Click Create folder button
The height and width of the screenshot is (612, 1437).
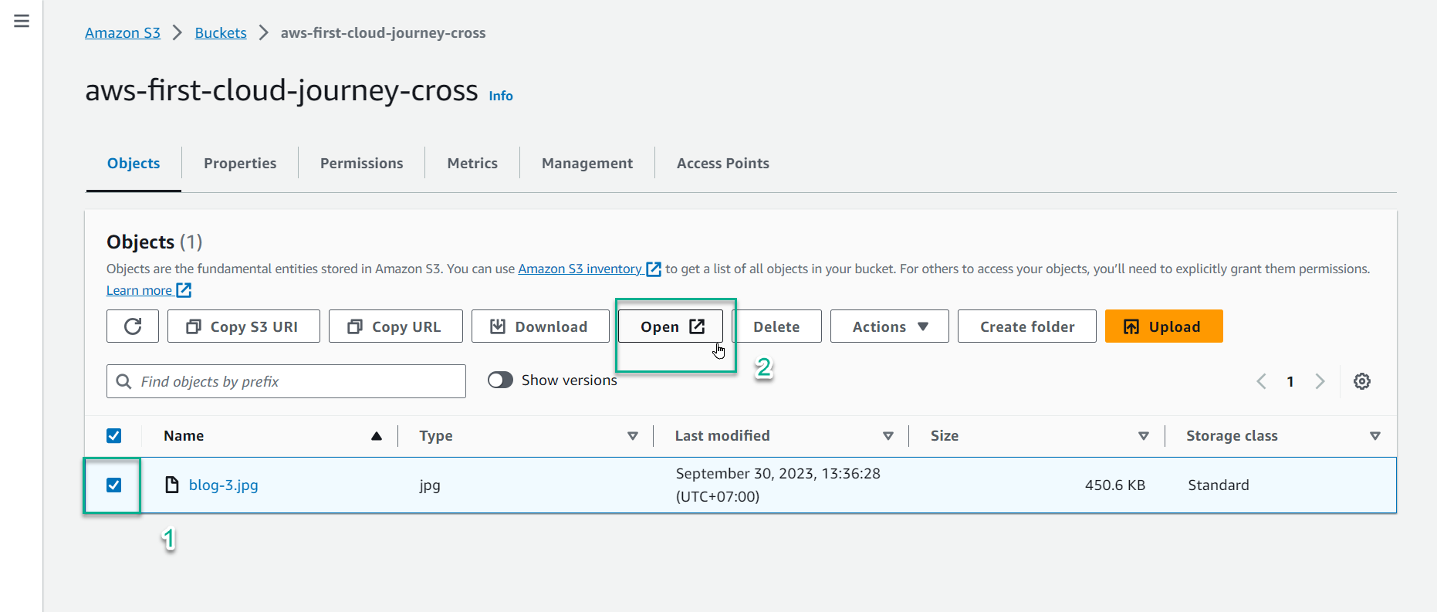(1027, 326)
